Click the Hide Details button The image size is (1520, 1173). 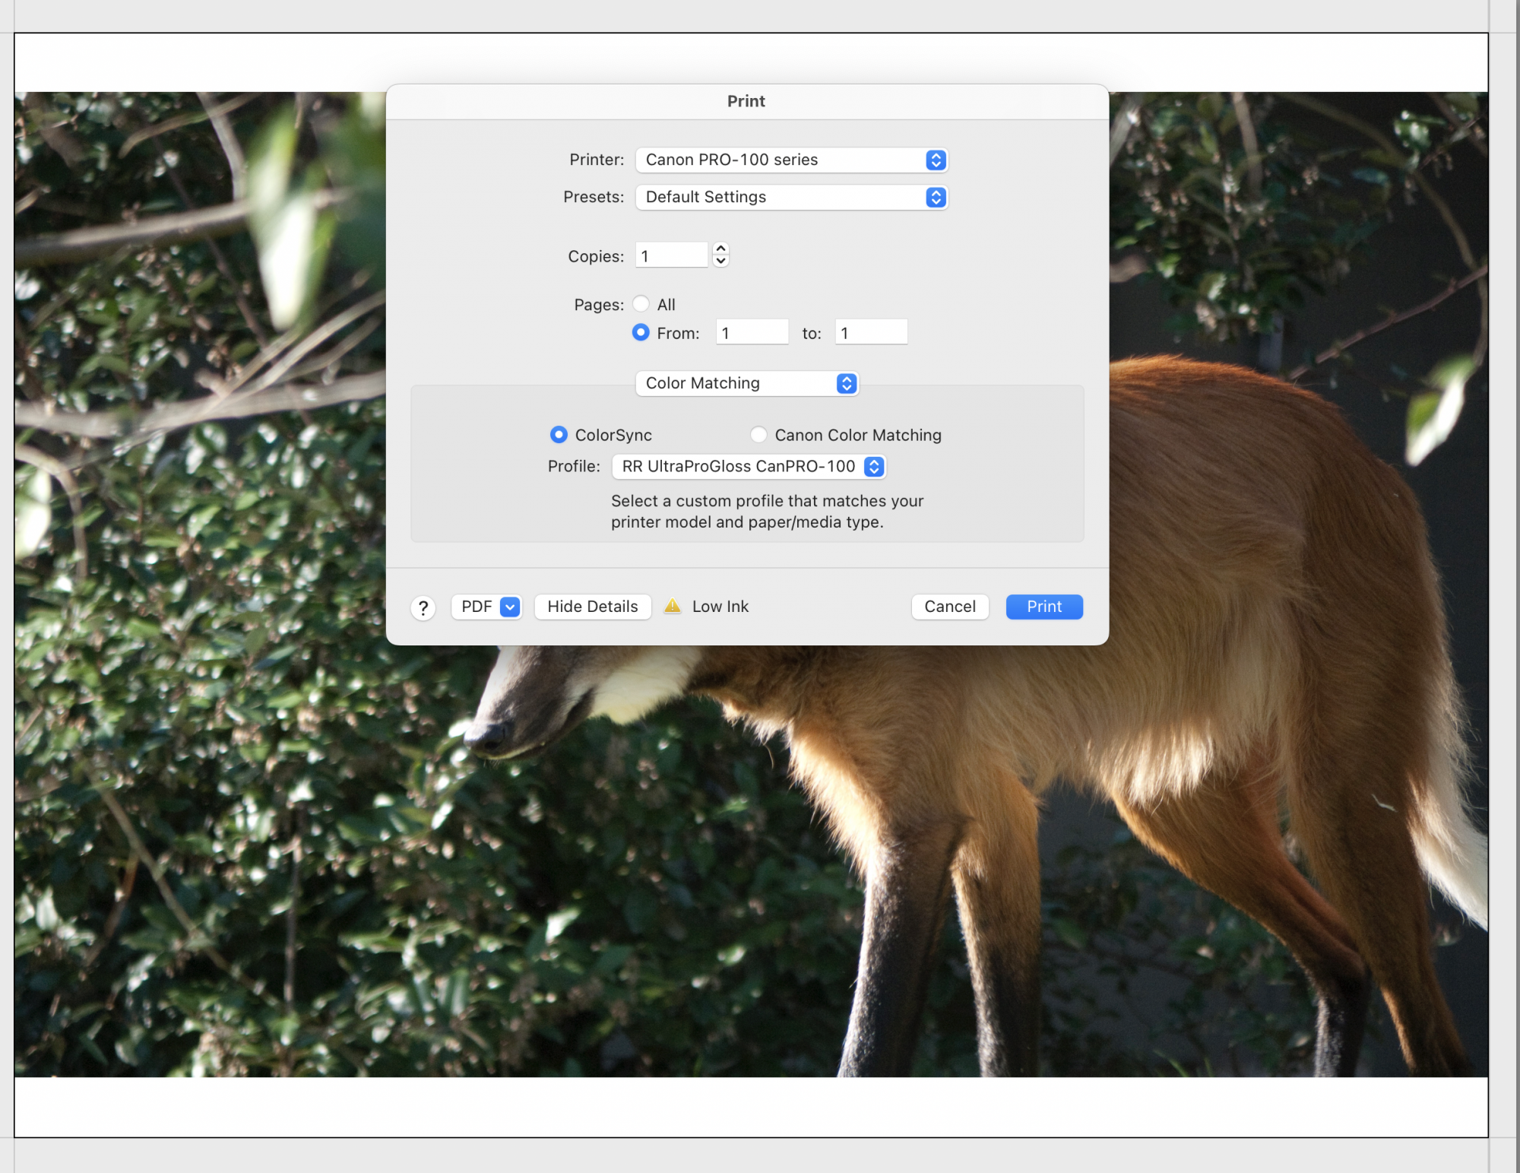point(593,607)
